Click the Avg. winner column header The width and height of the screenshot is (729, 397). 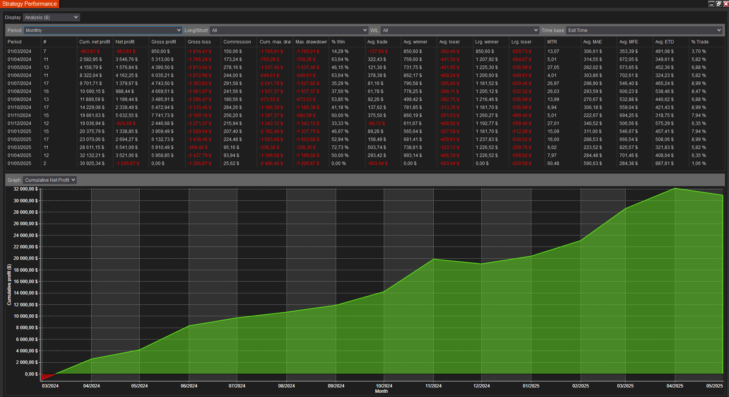pyautogui.click(x=419, y=42)
